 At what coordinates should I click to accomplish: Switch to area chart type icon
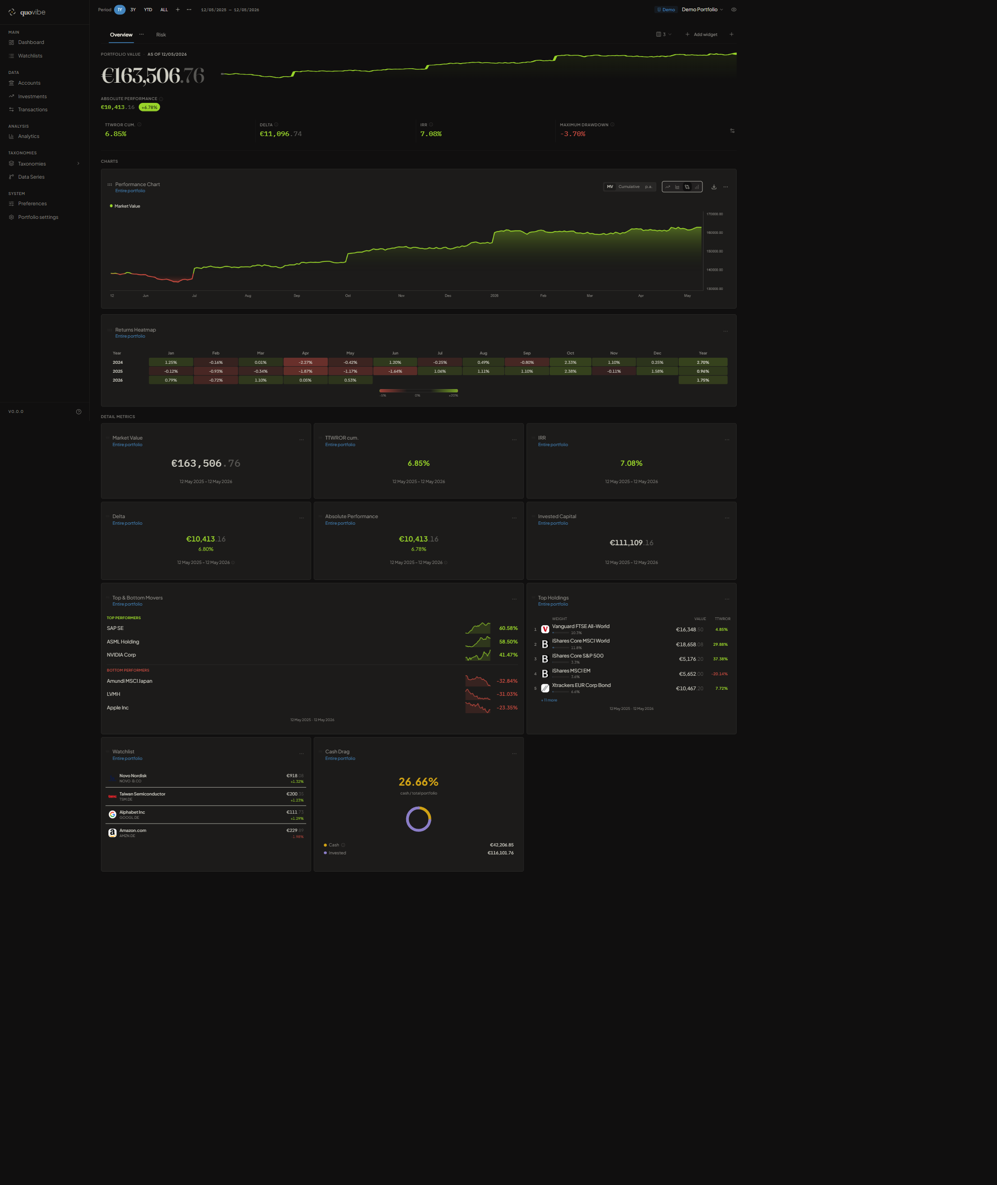click(x=677, y=187)
